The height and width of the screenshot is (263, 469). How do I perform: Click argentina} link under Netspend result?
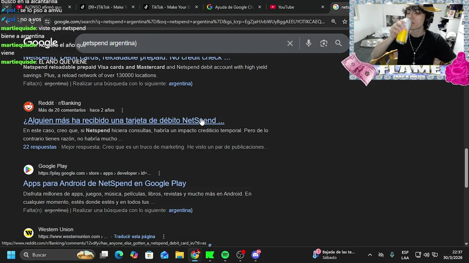181,84
